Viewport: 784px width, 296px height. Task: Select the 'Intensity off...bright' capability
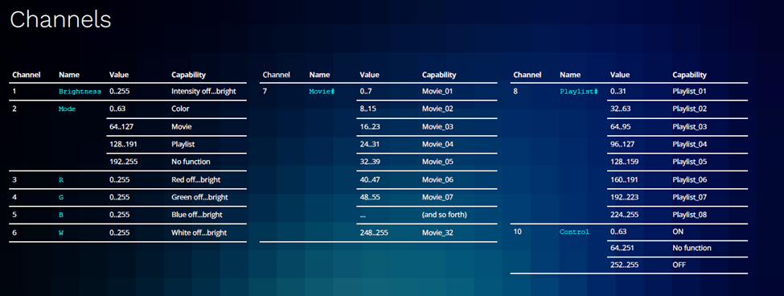pyautogui.click(x=203, y=92)
